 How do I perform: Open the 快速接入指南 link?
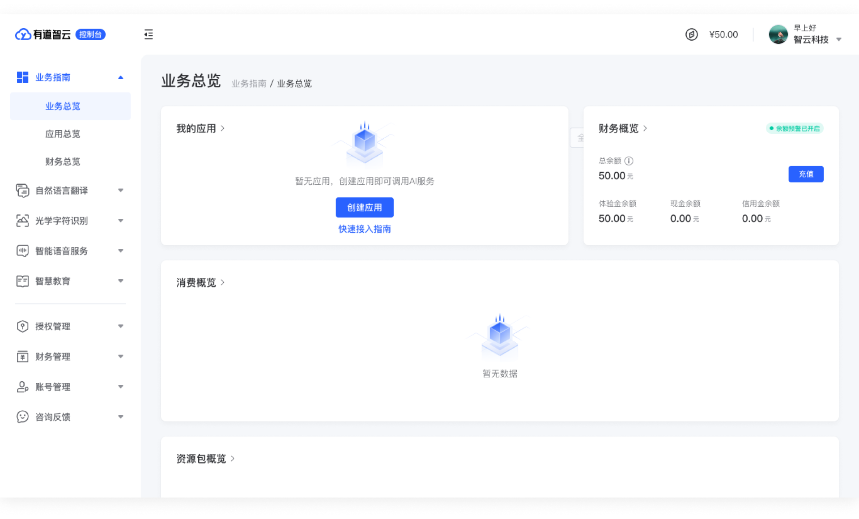364,229
